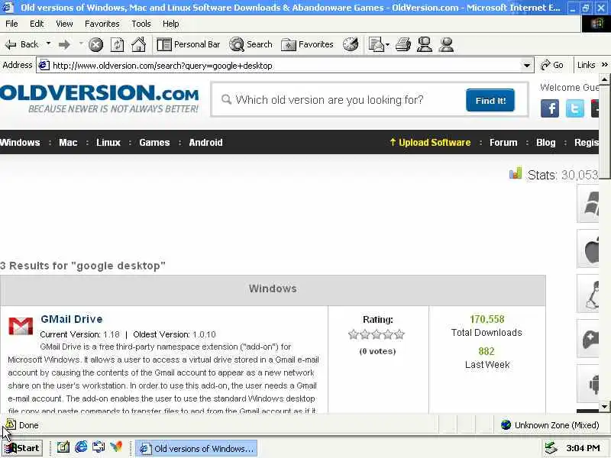Screen dimensions: 611x458
Task: Click the system tray network icon
Action: [x=551, y=448]
